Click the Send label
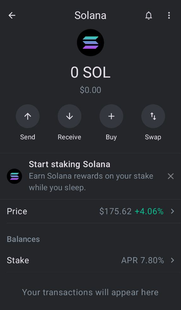The height and width of the screenshot is (310, 181). coord(27,137)
